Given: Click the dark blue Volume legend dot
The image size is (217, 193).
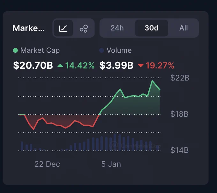Looking at the screenshot, I should tap(101, 50).
